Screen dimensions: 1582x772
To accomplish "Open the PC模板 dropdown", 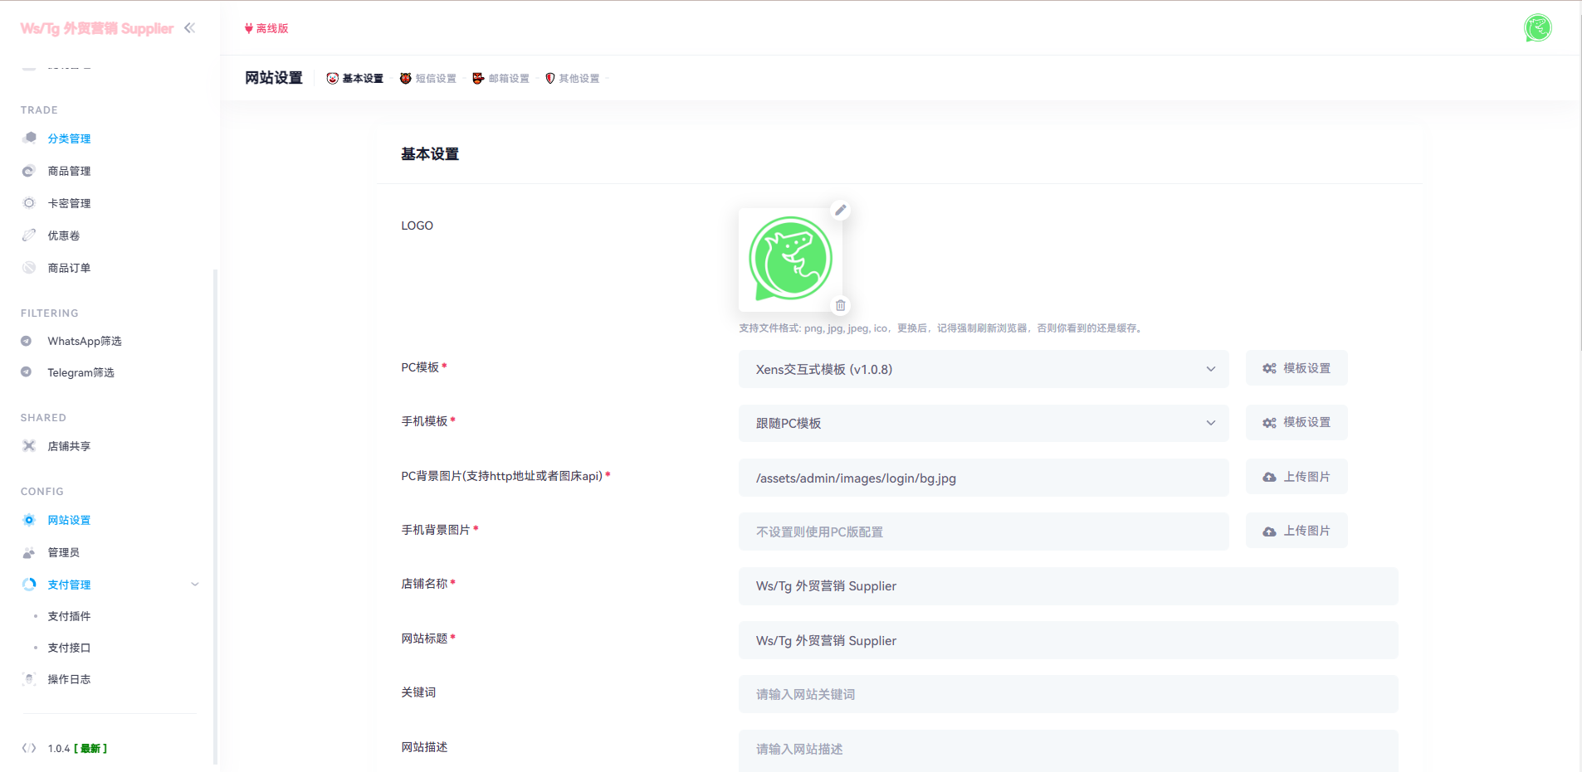I will coord(983,369).
